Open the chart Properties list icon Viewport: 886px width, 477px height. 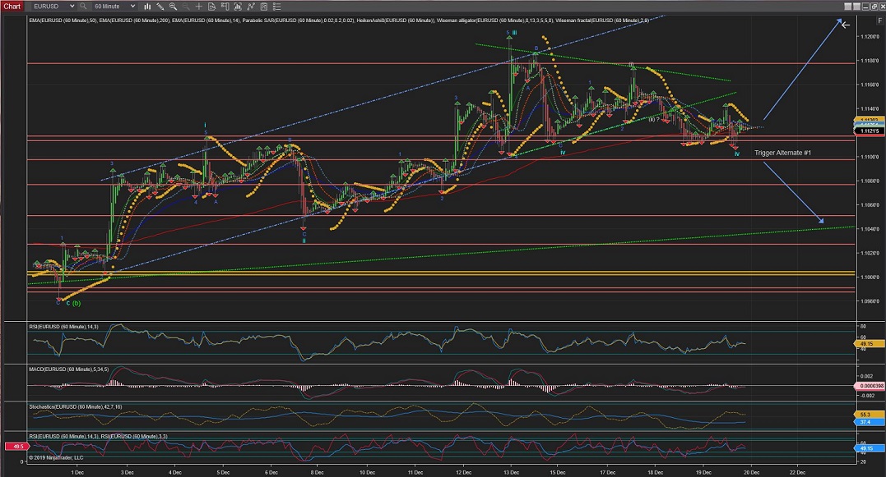point(276,7)
